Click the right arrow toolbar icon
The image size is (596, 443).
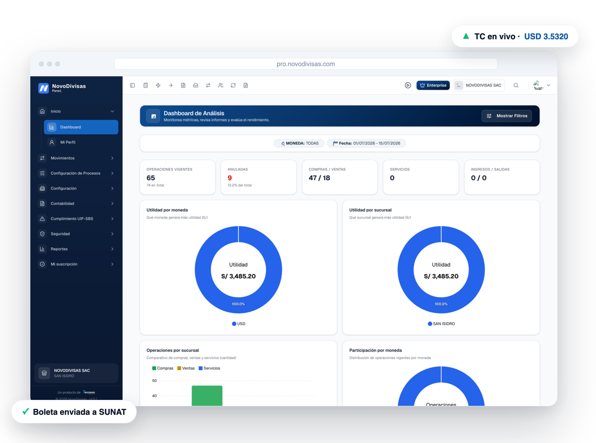[170, 85]
